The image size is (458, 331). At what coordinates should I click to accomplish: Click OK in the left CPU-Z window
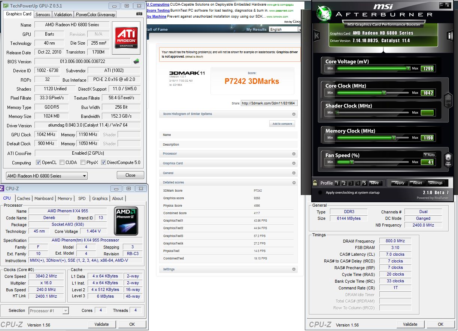pyautogui.click(x=132, y=324)
